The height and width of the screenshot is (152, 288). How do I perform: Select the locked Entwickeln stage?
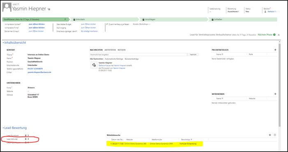click(104, 19)
